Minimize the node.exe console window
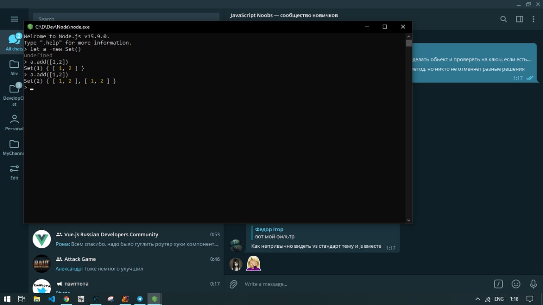 point(367,27)
